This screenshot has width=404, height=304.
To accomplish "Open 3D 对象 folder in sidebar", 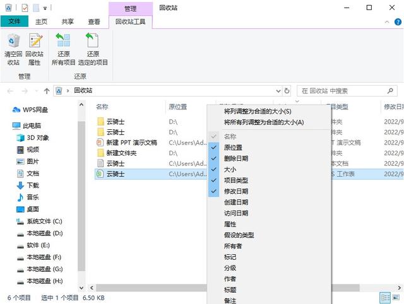I will click(x=33, y=137).
